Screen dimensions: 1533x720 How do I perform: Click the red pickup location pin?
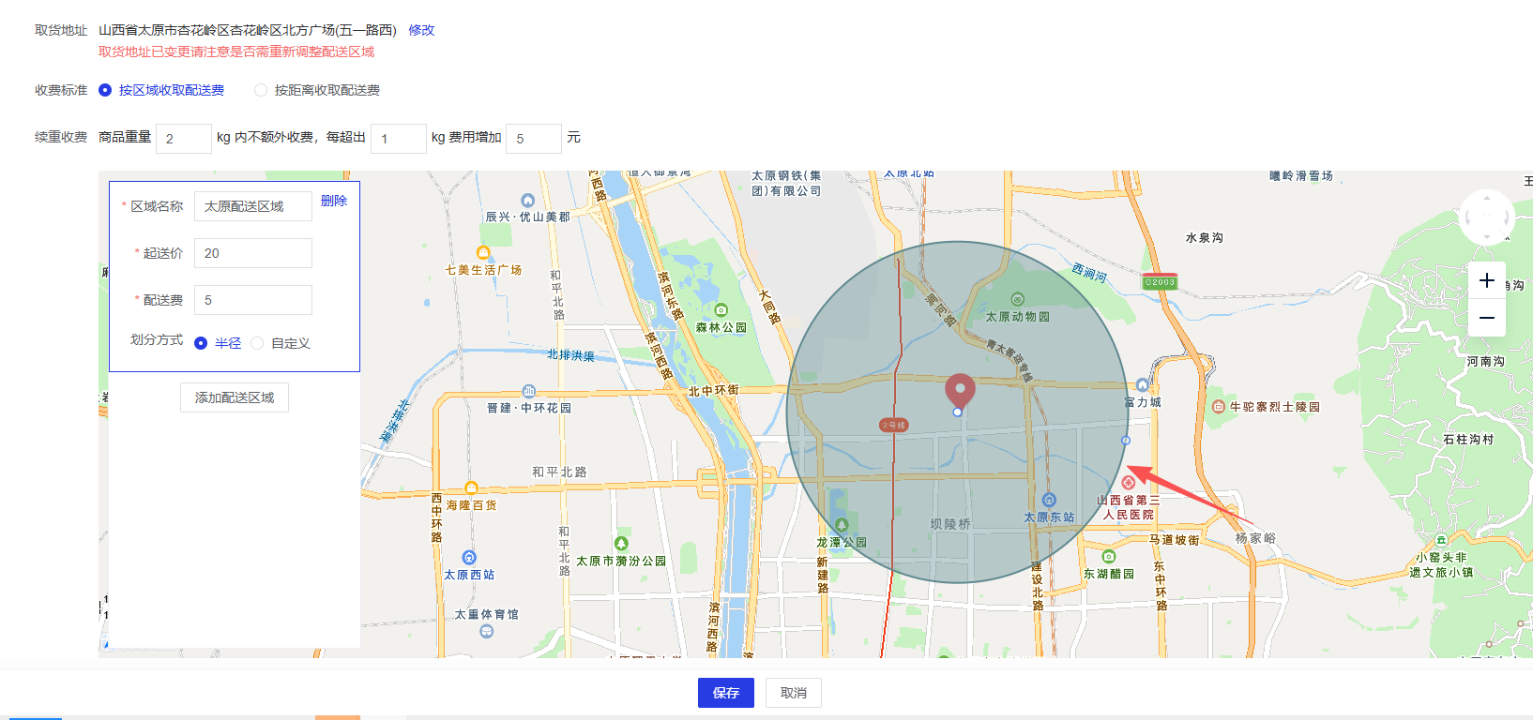pos(959,389)
